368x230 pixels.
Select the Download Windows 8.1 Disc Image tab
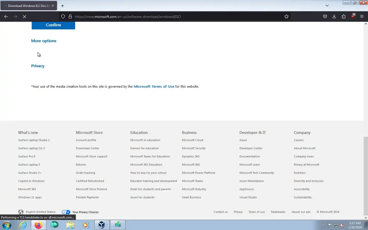click(x=29, y=6)
